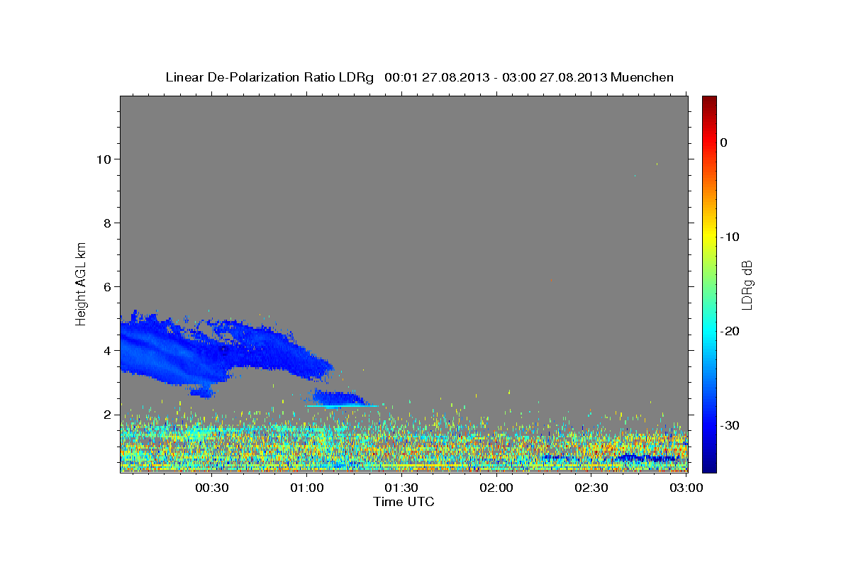Click the 'Muenchen' station name in title

[x=642, y=77]
